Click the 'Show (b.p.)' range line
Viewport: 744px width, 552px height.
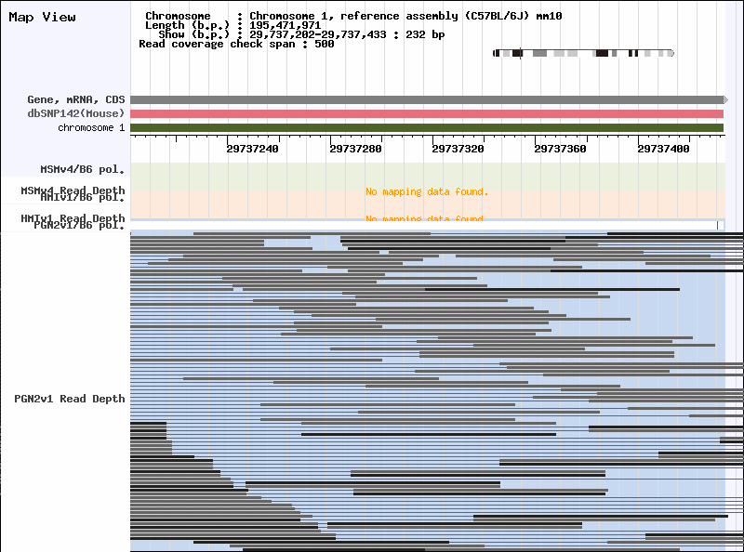[301, 34]
